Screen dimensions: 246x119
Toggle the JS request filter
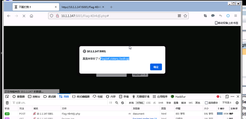click(154, 103)
